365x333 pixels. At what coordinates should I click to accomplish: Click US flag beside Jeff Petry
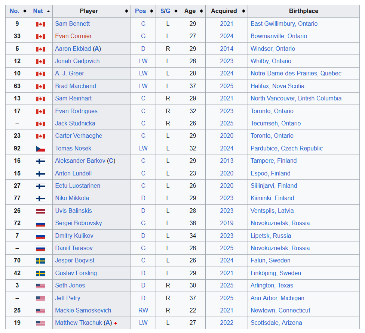(40, 298)
